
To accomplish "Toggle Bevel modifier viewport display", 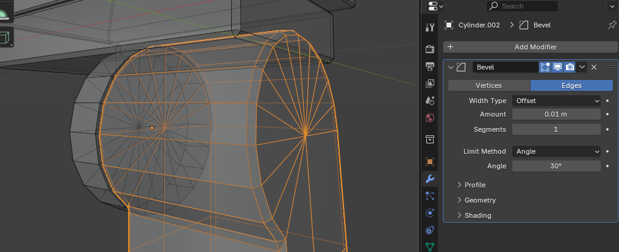I will click(557, 67).
